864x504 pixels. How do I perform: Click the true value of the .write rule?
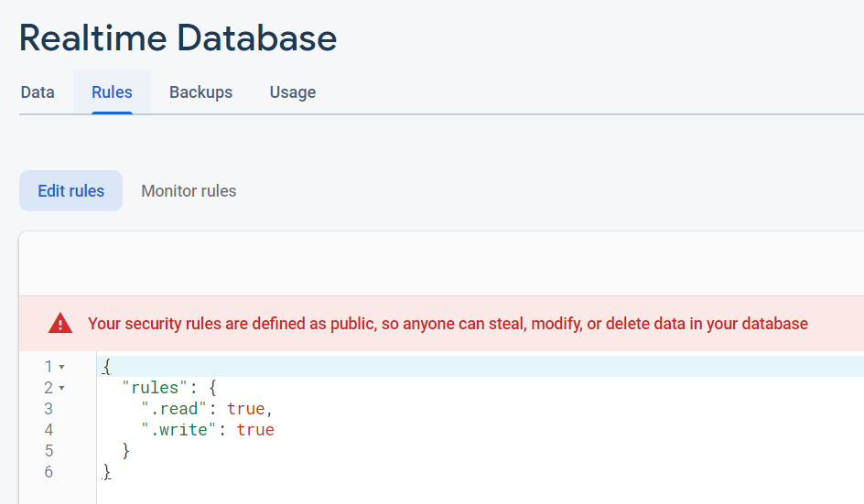click(255, 430)
